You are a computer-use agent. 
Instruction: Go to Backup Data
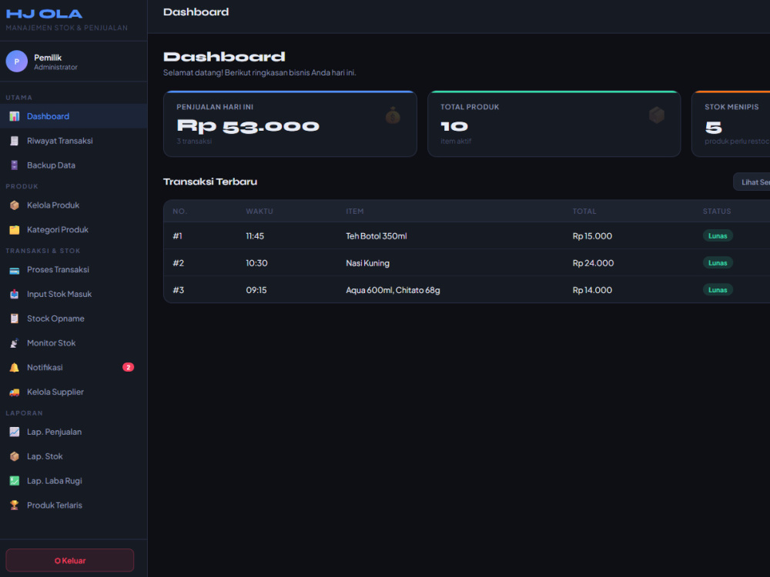pos(74,165)
